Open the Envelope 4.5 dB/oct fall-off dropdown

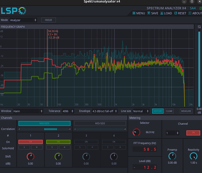(x=104, y=111)
